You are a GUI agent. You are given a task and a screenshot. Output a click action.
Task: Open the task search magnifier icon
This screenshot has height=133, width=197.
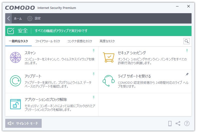coord(187,41)
